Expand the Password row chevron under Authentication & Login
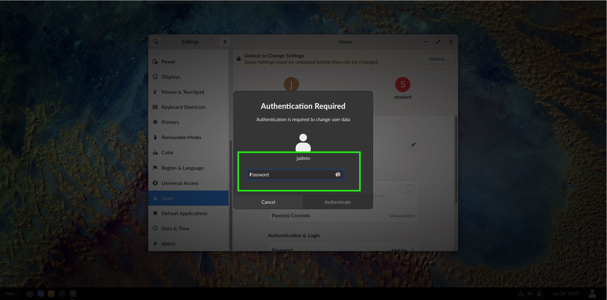The width and height of the screenshot is (607, 300). click(413, 250)
